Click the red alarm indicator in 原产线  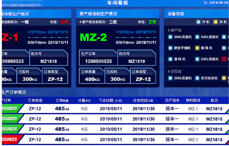click(x=224, y=59)
